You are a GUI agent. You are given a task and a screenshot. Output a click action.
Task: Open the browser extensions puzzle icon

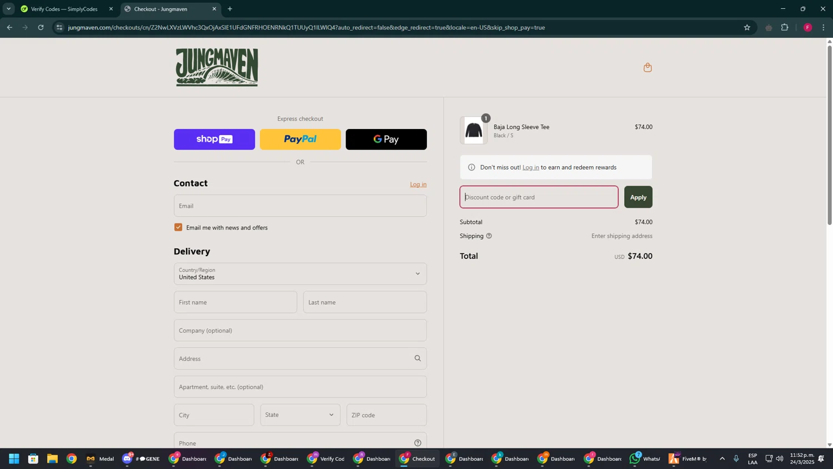pyautogui.click(x=785, y=27)
